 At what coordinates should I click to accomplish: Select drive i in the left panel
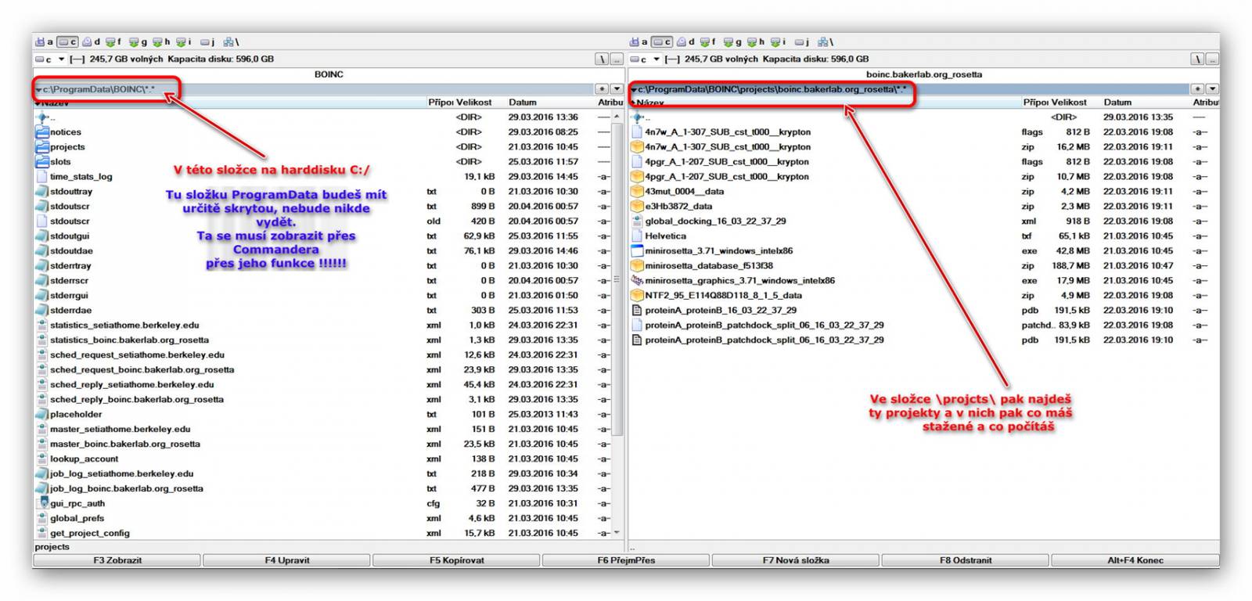click(x=184, y=42)
